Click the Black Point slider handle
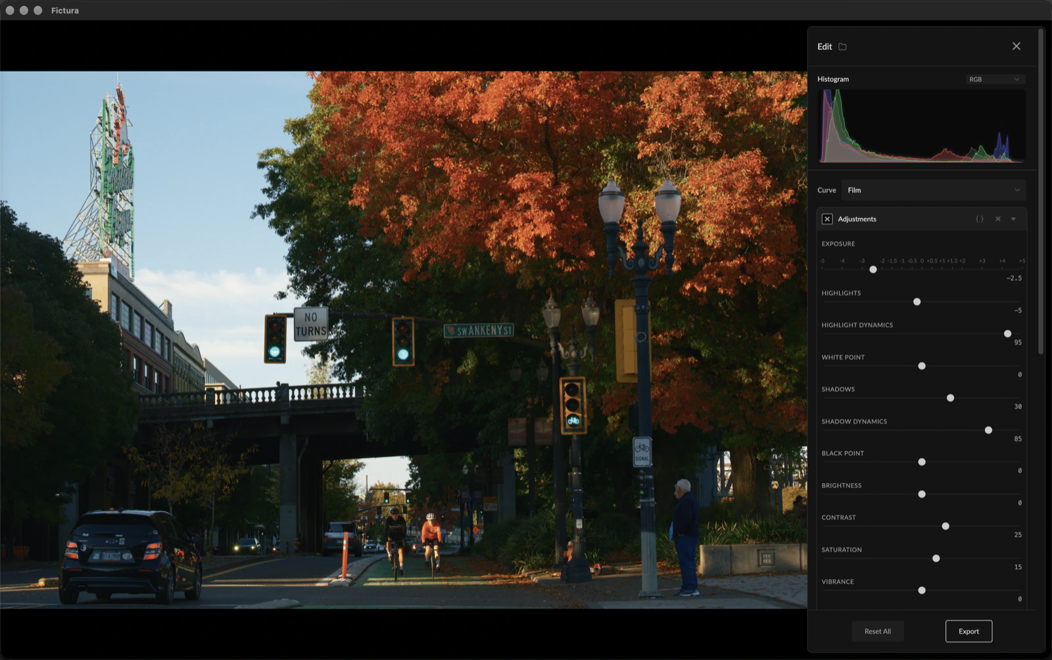 pyautogui.click(x=922, y=462)
